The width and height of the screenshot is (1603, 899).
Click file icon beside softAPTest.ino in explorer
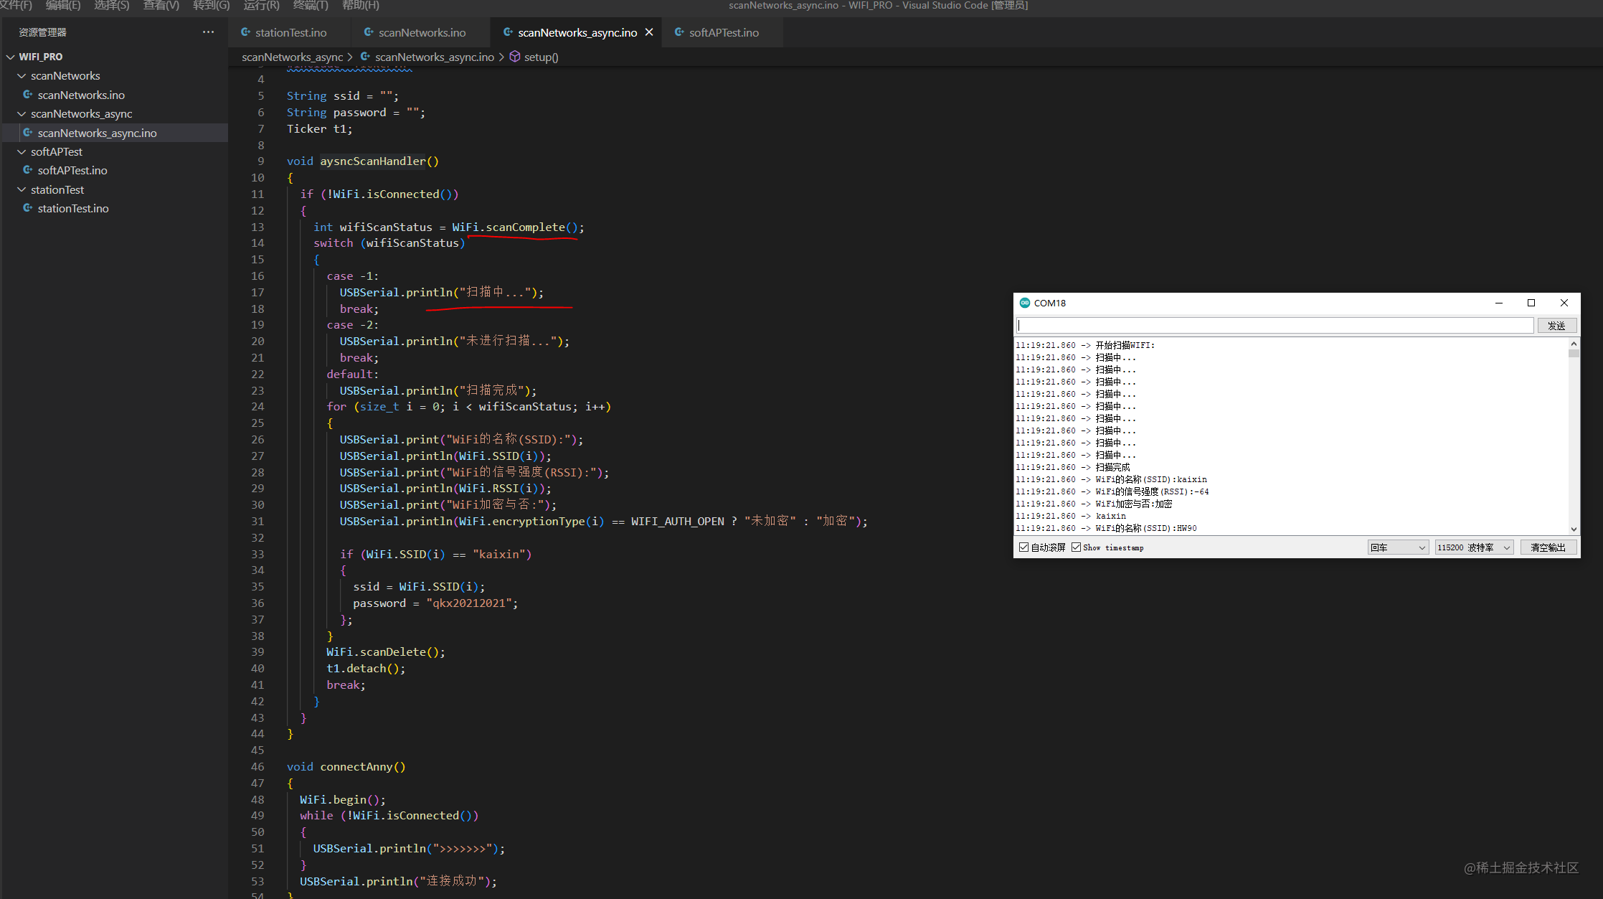28,170
